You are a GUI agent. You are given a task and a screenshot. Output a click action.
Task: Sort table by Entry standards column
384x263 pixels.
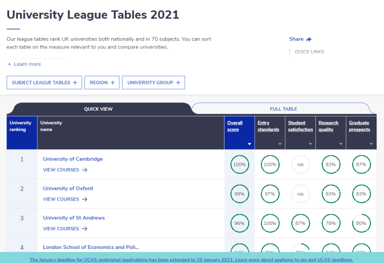point(268,126)
